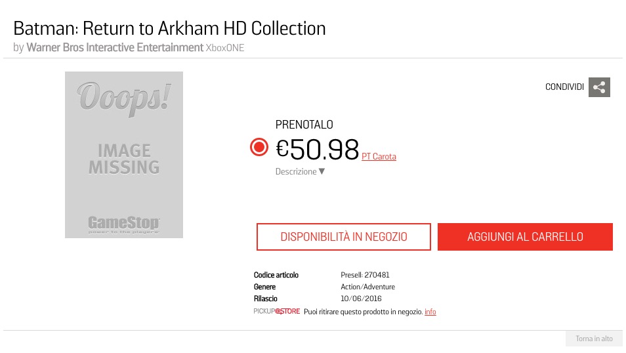
Task: Click DISPONIBILITÀ IN NEGOZIO button
Action: [x=344, y=237]
